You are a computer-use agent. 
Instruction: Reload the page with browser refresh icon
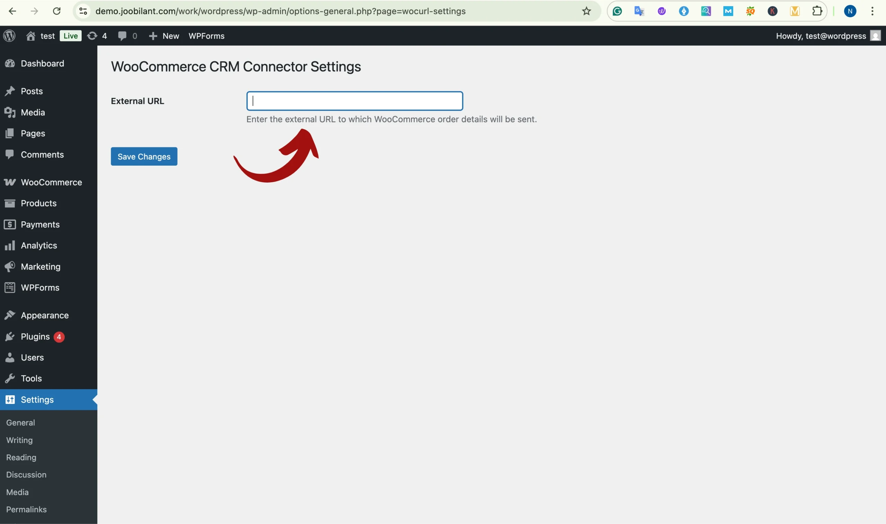coord(56,11)
